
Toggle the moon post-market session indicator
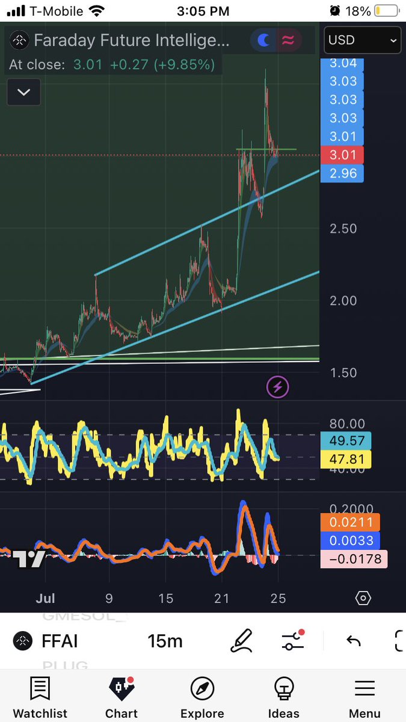click(265, 40)
